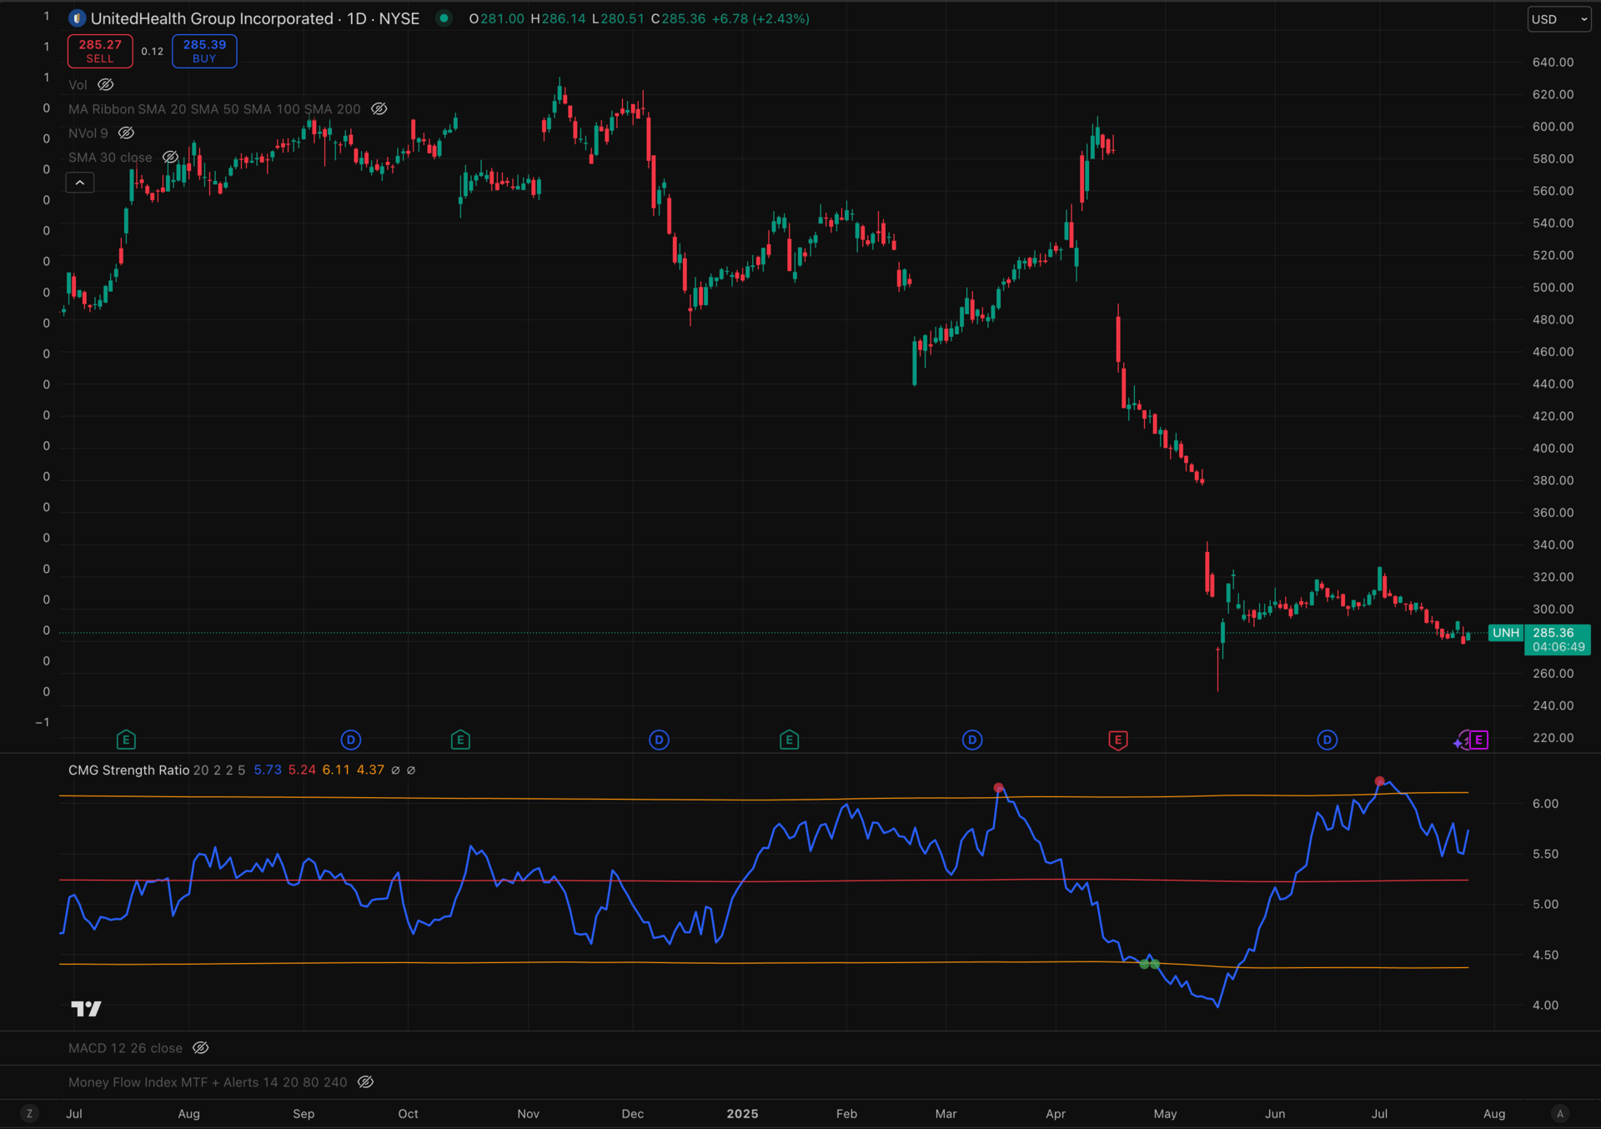Open the July earnings marker E
The width and height of the screenshot is (1601, 1129).
(x=126, y=740)
